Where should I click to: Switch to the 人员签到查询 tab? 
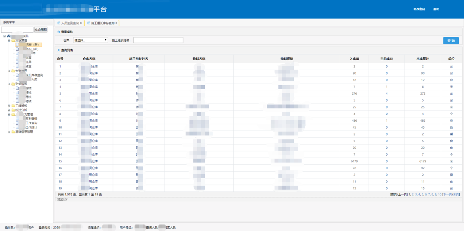pyautogui.click(x=68, y=23)
